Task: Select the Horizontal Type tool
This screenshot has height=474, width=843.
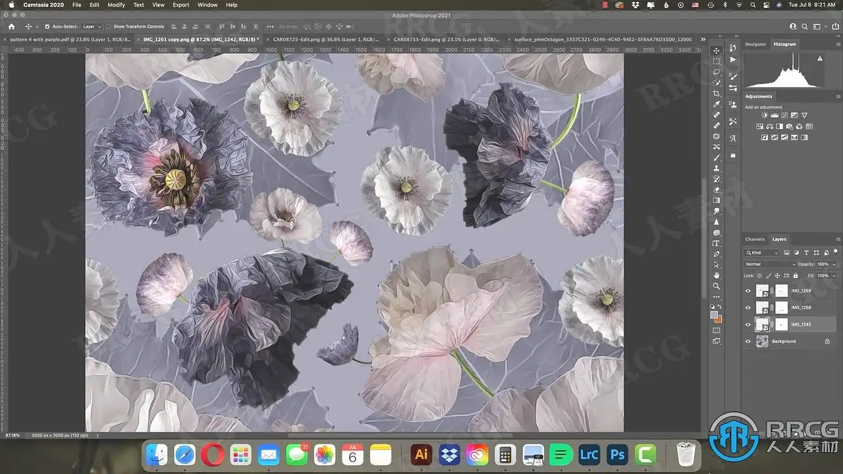Action: coord(717,243)
